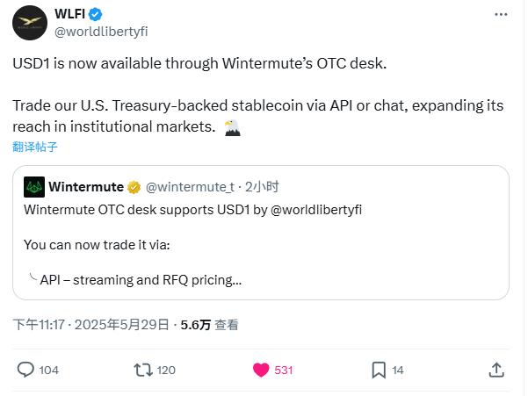Viewport: 528px width, 396px height.
Task: Click the 翻译帖子 translate post link
Action: tap(35, 147)
